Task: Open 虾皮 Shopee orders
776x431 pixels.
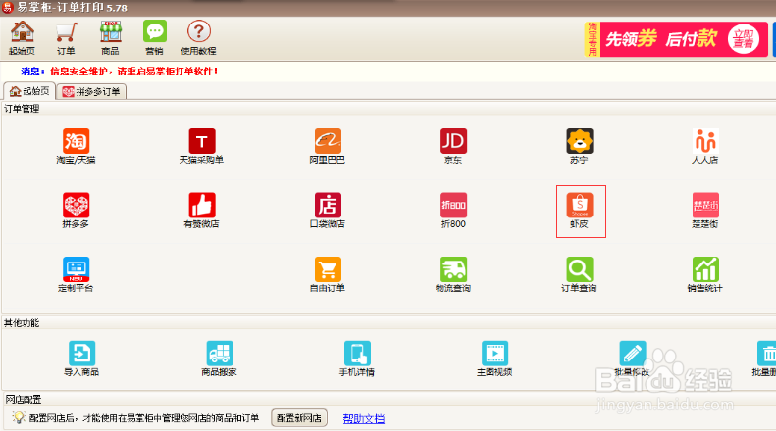Action: pyautogui.click(x=580, y=211)
